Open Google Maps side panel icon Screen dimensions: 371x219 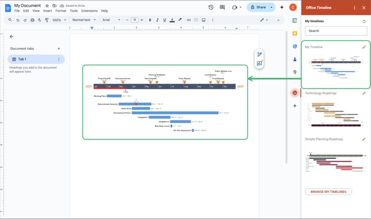pos(295,72)
